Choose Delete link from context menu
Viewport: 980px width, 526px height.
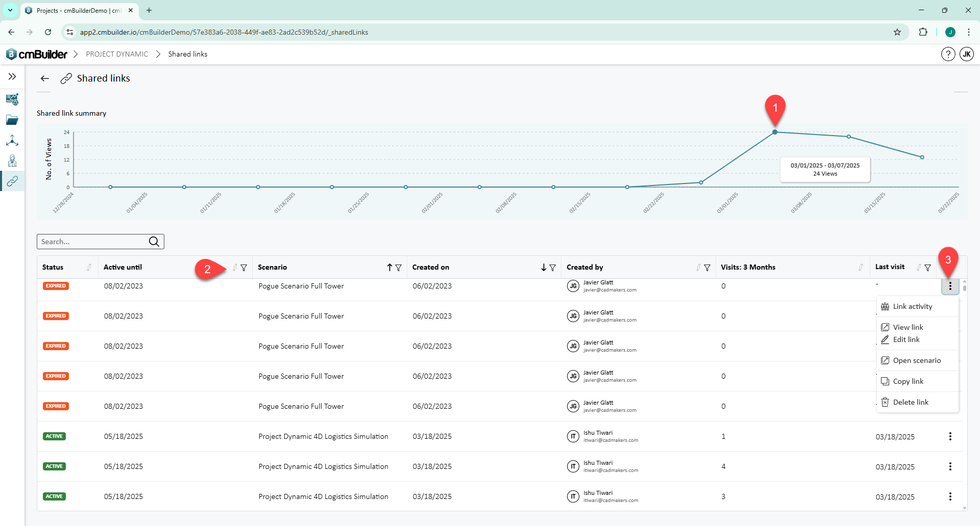coord(917,402)
